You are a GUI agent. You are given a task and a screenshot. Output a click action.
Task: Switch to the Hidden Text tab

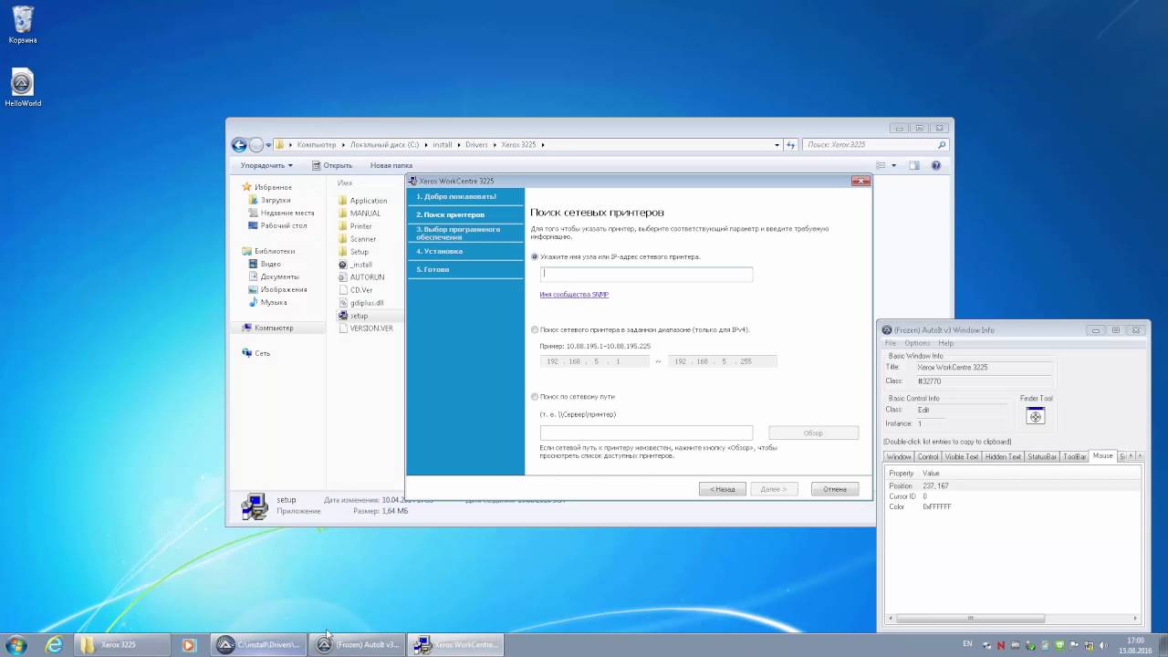click(x=1003, y=456)
